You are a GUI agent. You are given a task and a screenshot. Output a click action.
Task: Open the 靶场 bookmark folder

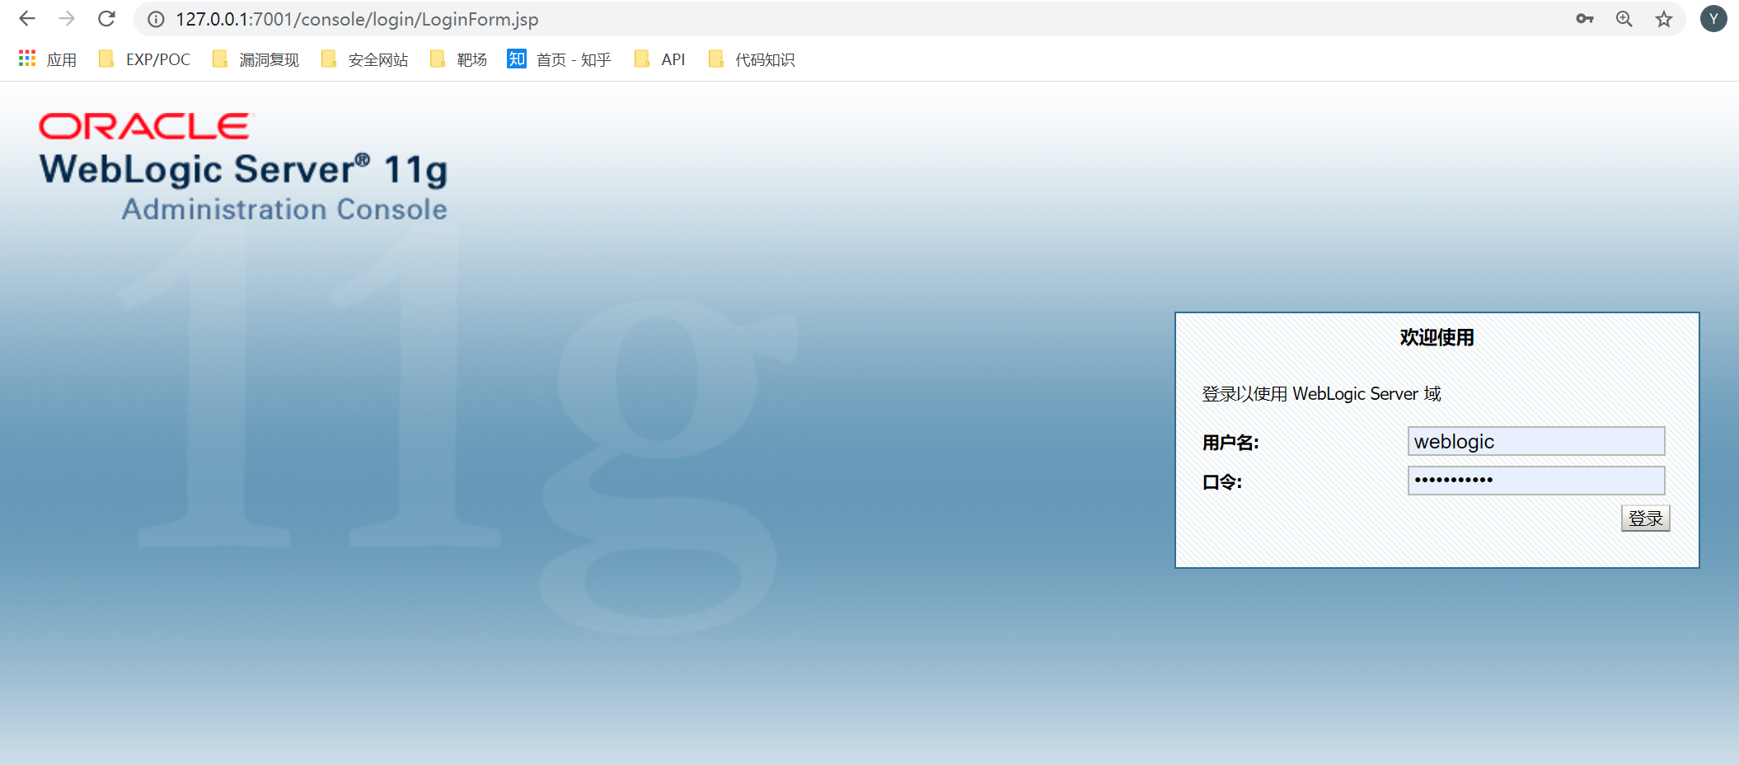coord(458,59)
